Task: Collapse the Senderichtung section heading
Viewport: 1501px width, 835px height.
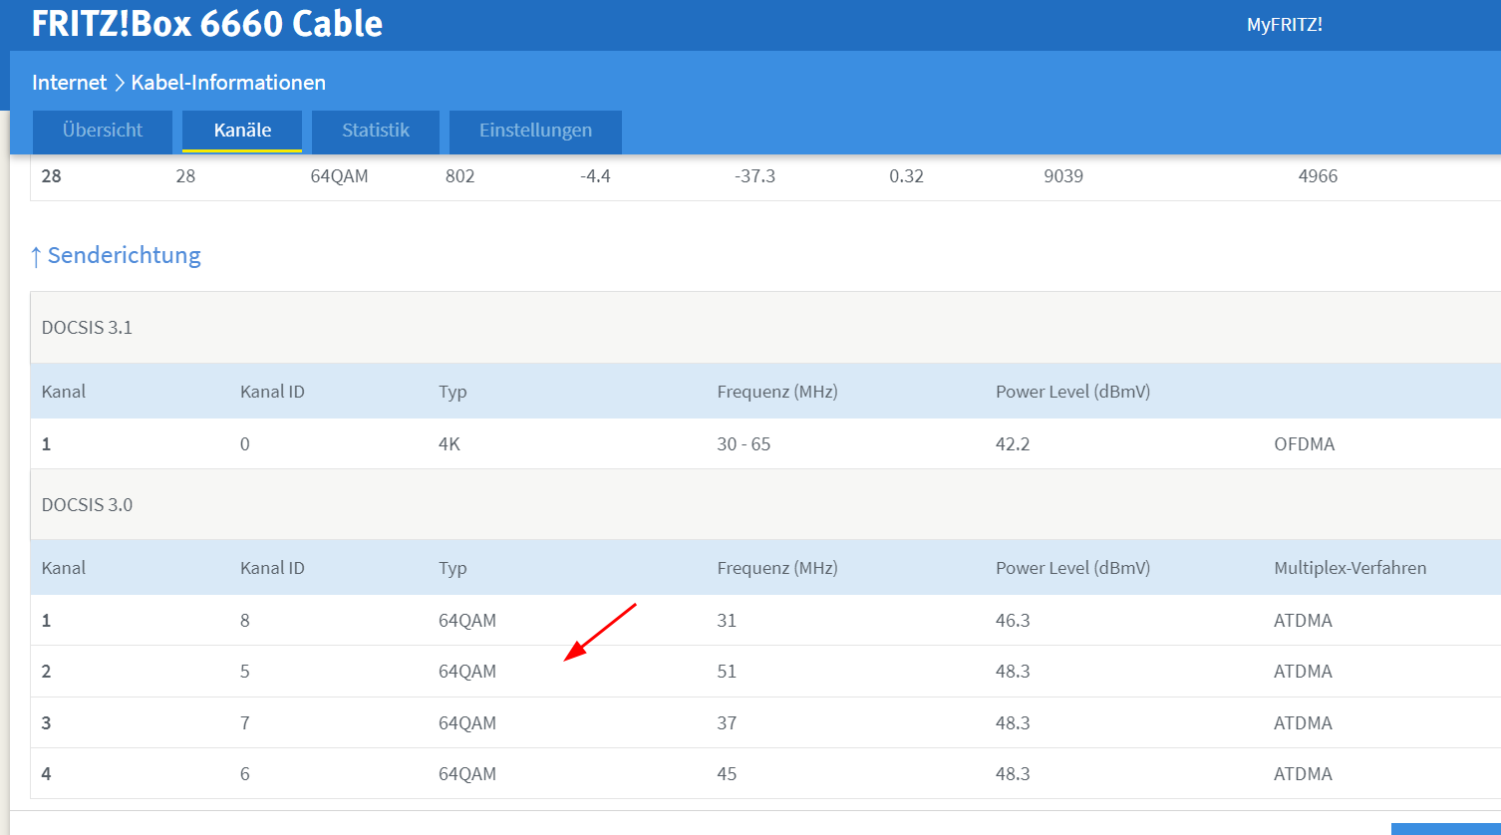Action: click(116, 255)
